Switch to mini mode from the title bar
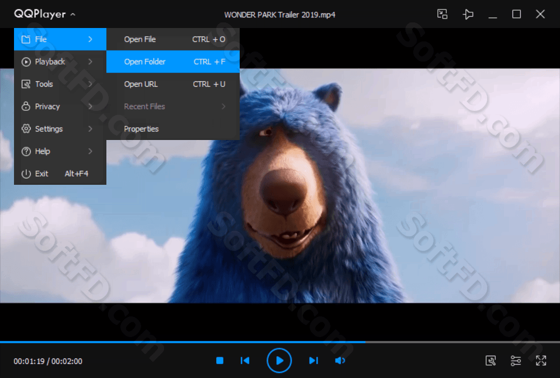The height and width of the screenshot is (378, 560). tap(442, 15)
